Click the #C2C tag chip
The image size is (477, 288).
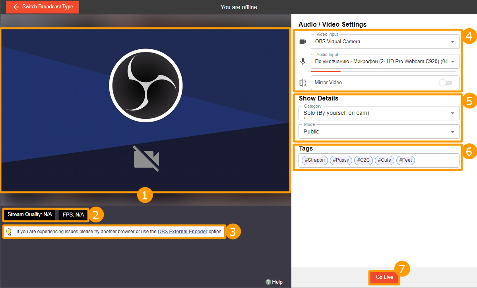click(363, 160)
